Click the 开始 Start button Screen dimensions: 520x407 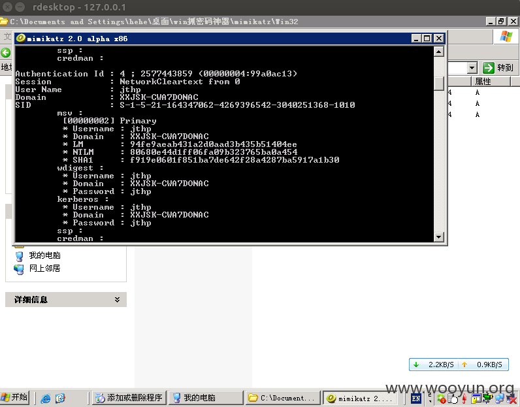click(x=14, y=397)
